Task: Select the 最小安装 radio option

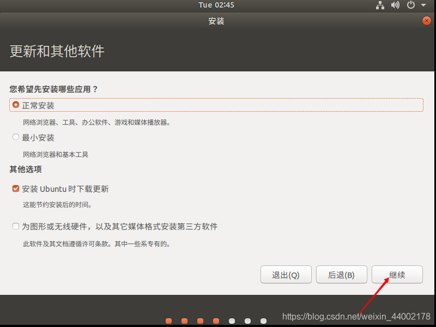Action: tap(16, 137)
